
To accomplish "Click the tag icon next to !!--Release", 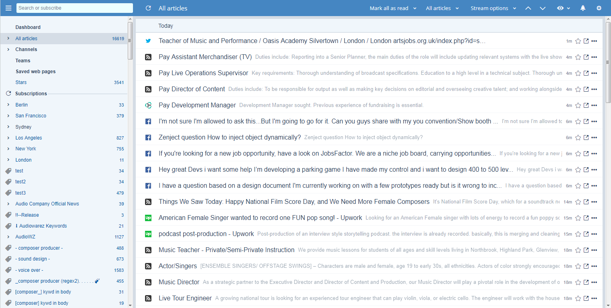I will pos(8,215).
